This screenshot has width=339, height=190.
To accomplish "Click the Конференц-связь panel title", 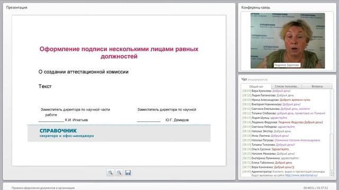I will pyautogui.click(x=255, y=7).
